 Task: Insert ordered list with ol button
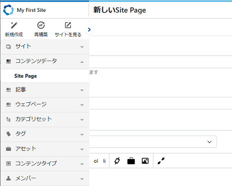(x=96, y=161)
